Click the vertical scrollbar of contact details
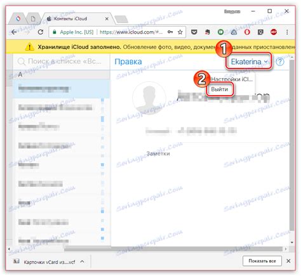The height and width of the screenshot is (276, 301). (x=292, y=145)
